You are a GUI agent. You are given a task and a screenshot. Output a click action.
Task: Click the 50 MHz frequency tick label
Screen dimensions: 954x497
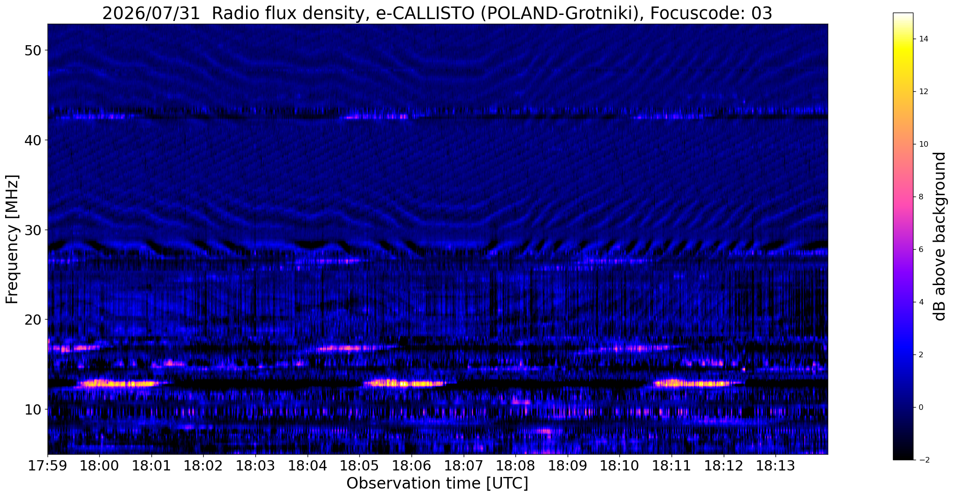pos(33,50)
